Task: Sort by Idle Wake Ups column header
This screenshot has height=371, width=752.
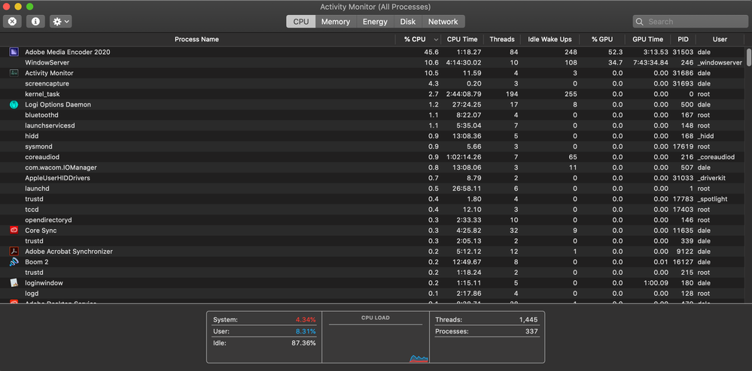Action: coord(550,39)
